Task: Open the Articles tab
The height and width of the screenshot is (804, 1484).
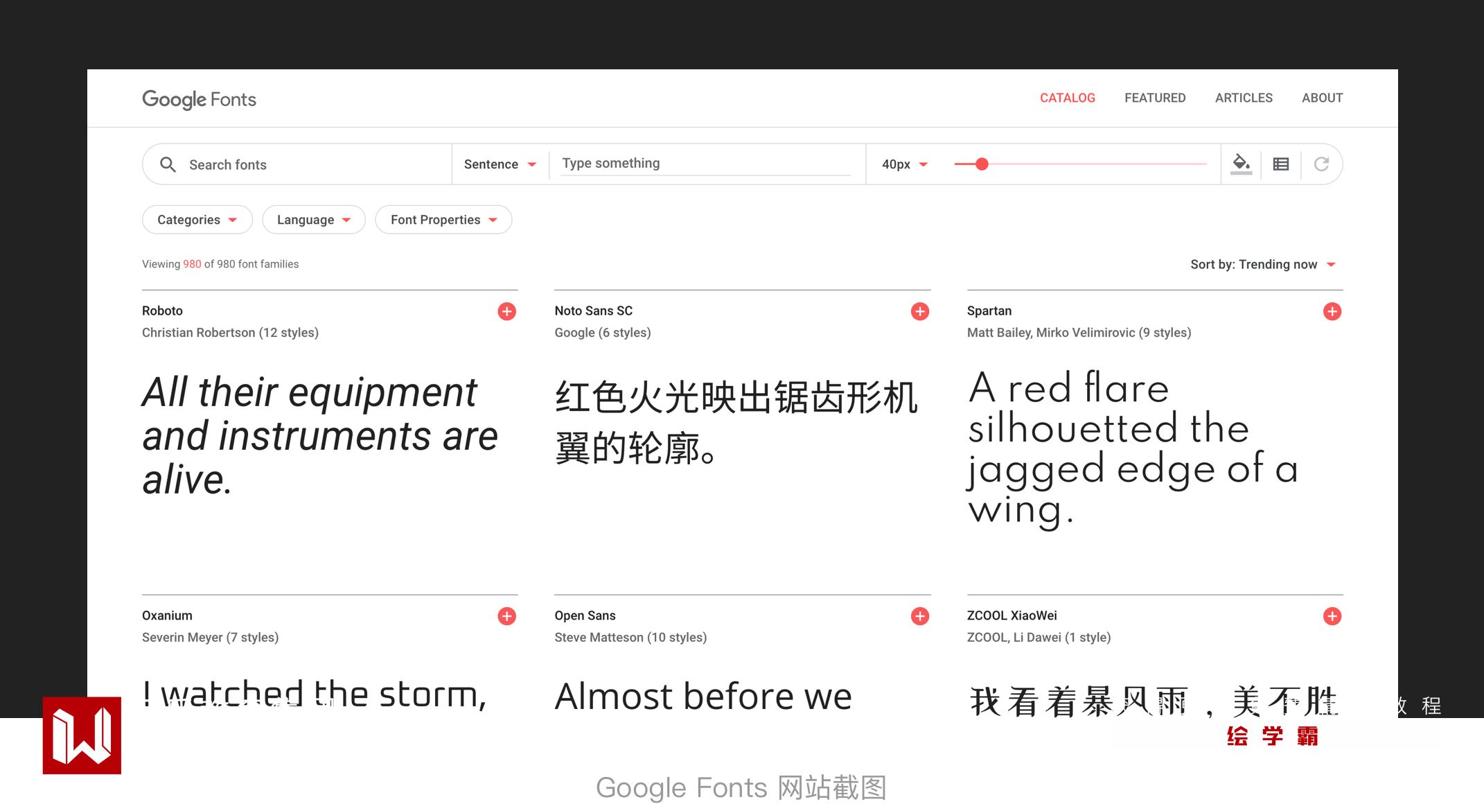Action: [x=1244, y=98]
